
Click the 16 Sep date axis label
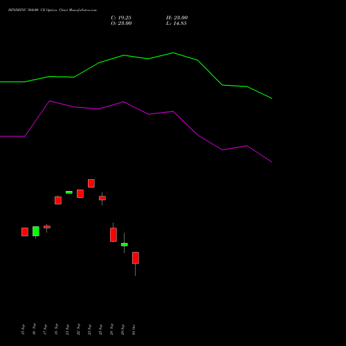tap(34, 329)
